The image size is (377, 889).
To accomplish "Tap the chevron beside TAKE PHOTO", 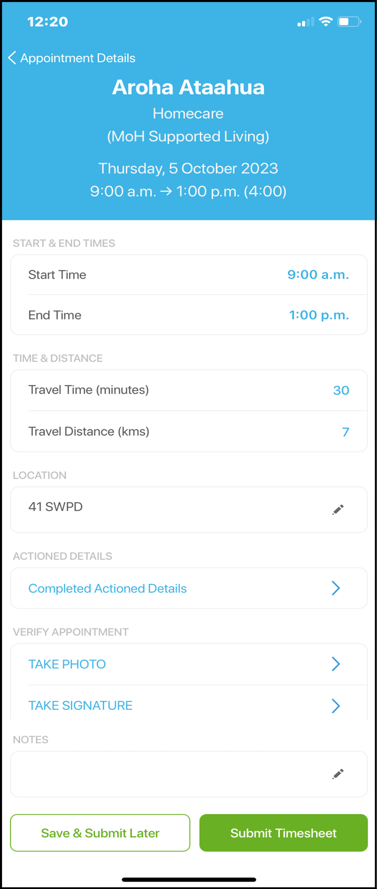I will click(x=336, y=664).
